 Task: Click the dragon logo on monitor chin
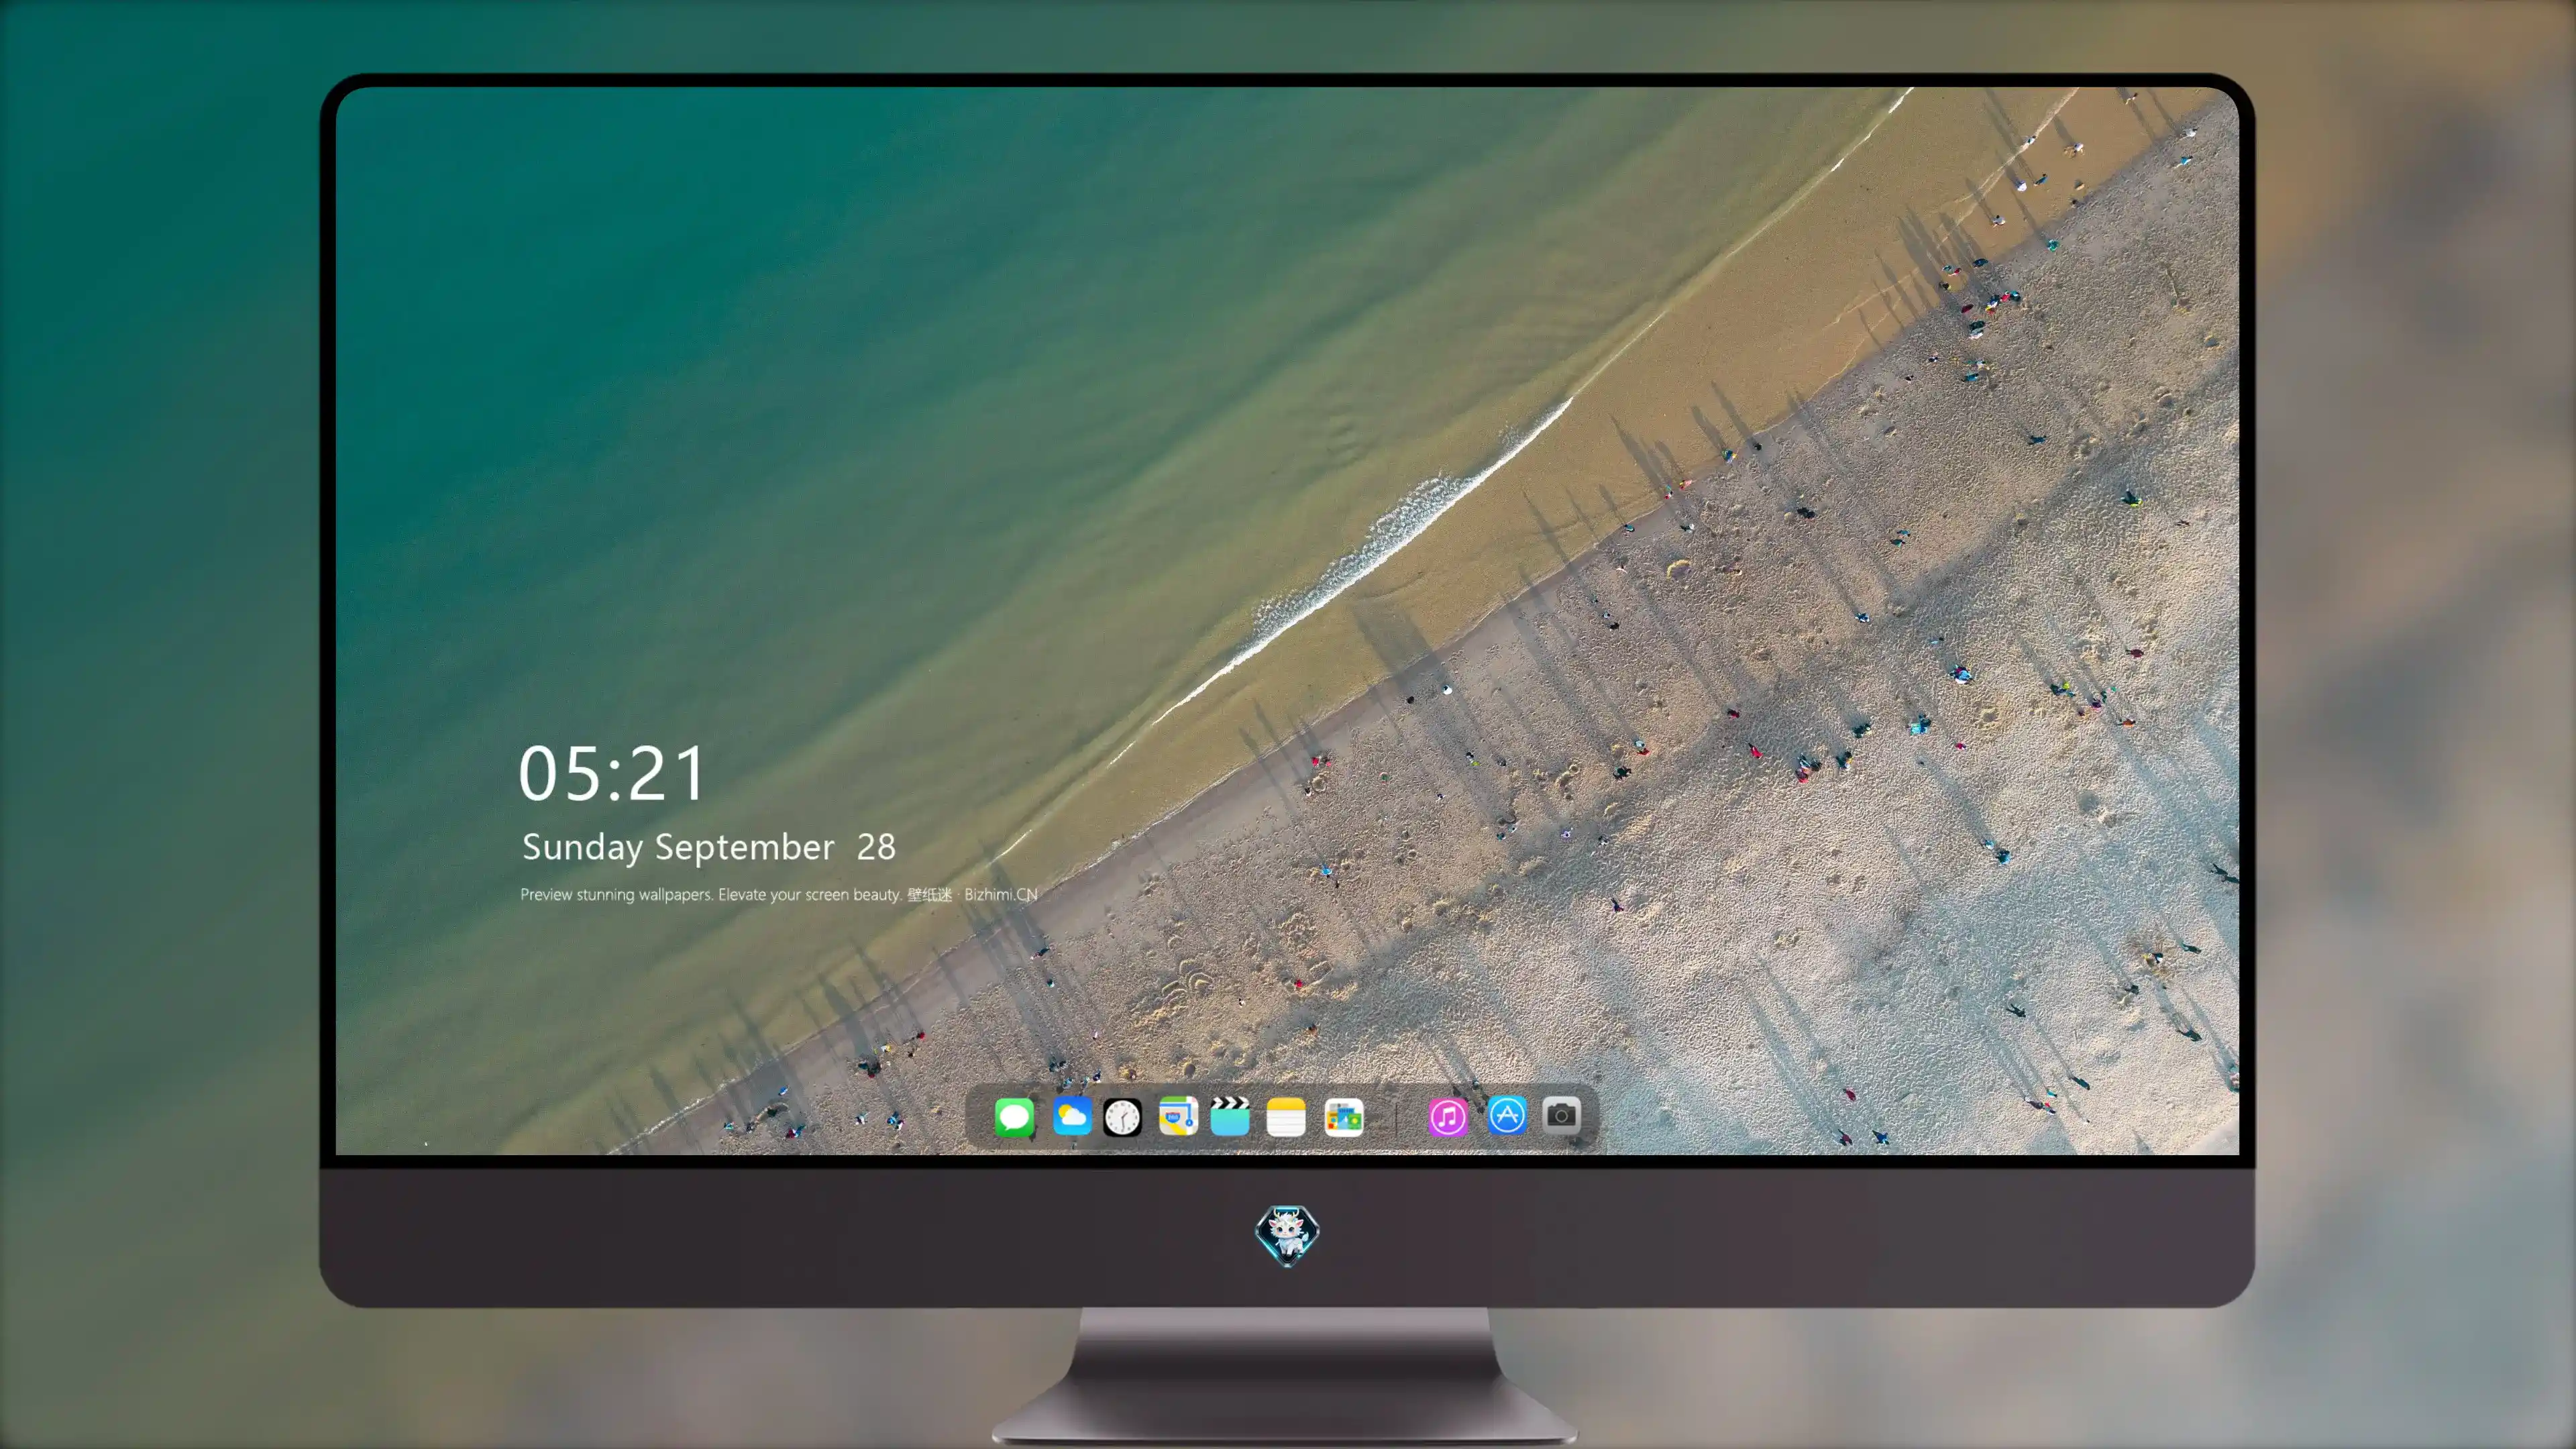point(1287,1235)
